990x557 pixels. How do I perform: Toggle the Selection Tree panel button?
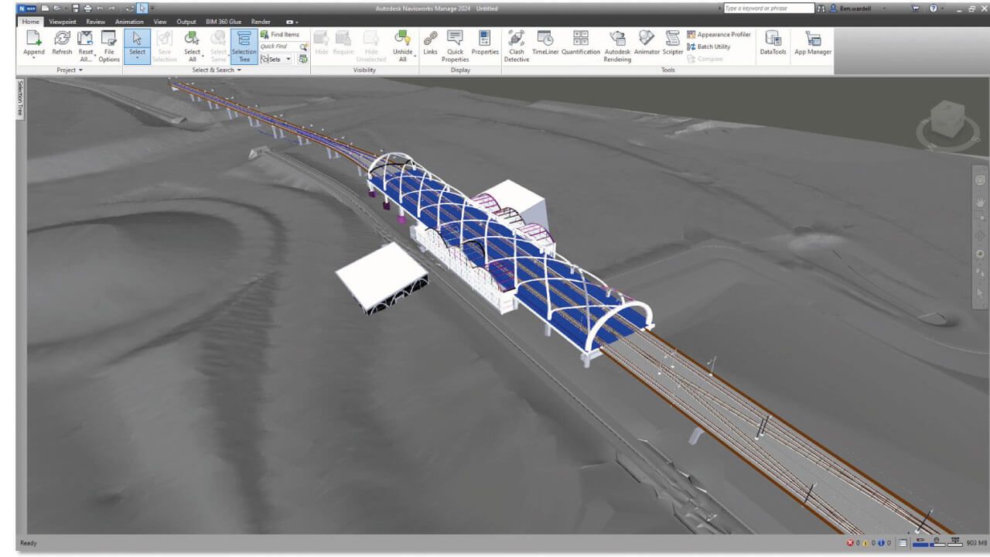(244, 46)
